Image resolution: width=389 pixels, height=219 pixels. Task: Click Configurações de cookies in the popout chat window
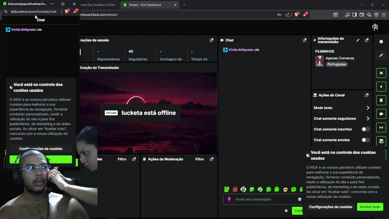[x=41, y=149]
